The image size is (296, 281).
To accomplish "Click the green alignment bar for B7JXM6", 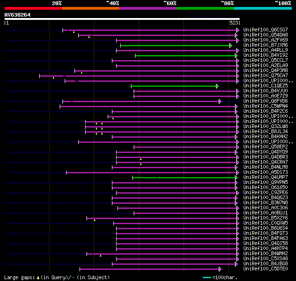I will point(175,45).
